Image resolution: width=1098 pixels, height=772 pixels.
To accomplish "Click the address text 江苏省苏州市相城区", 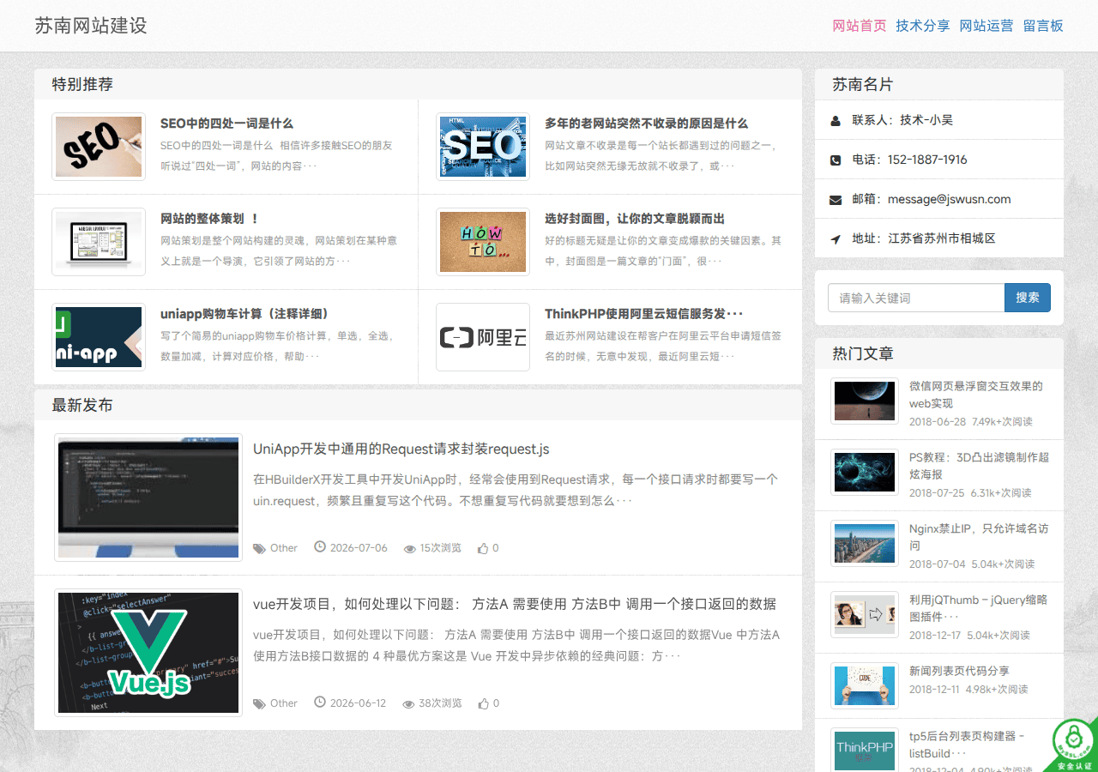I will pos(942,238).
